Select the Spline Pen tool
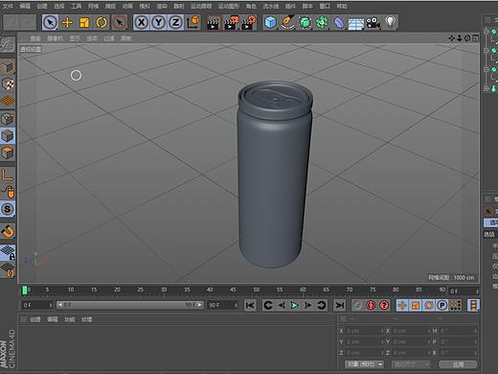Viewport: 498px width, 374px height. pyautogui.click(x=287, y=22)
